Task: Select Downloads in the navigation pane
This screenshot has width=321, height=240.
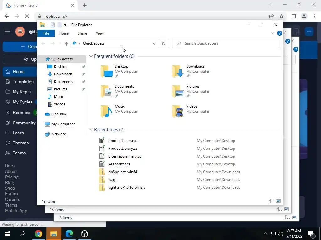Action: click(63, 74)
